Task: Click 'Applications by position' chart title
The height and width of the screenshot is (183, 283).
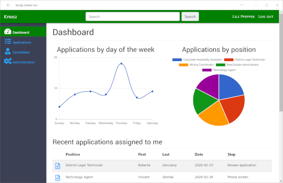Action: coord(219,49)
